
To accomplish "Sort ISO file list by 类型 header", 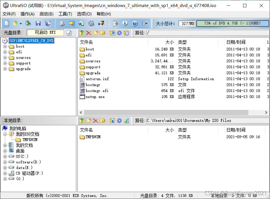I will pos(182,42).
